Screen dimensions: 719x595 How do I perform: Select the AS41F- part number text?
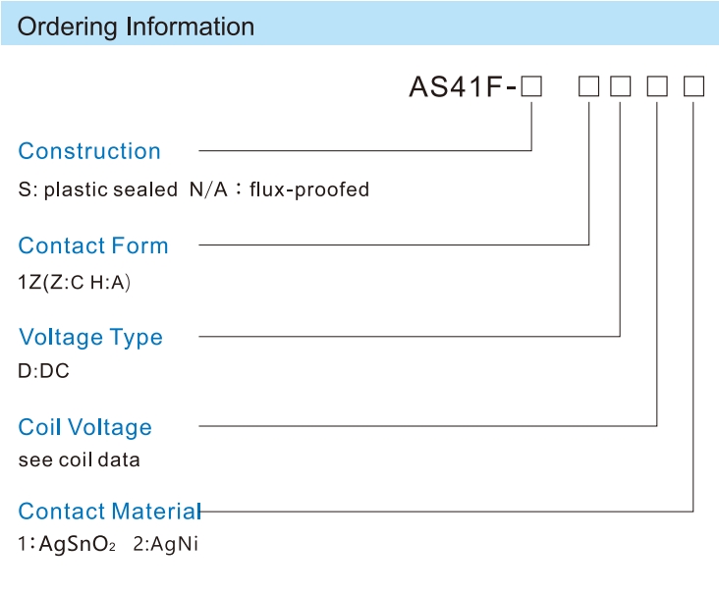tap(464, 86)
